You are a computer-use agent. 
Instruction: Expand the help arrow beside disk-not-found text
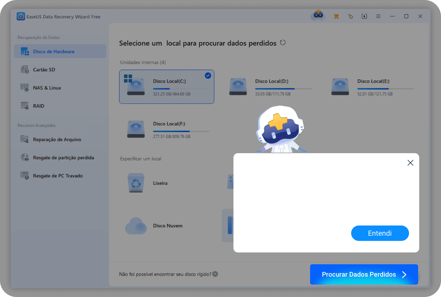pos(215,274)
